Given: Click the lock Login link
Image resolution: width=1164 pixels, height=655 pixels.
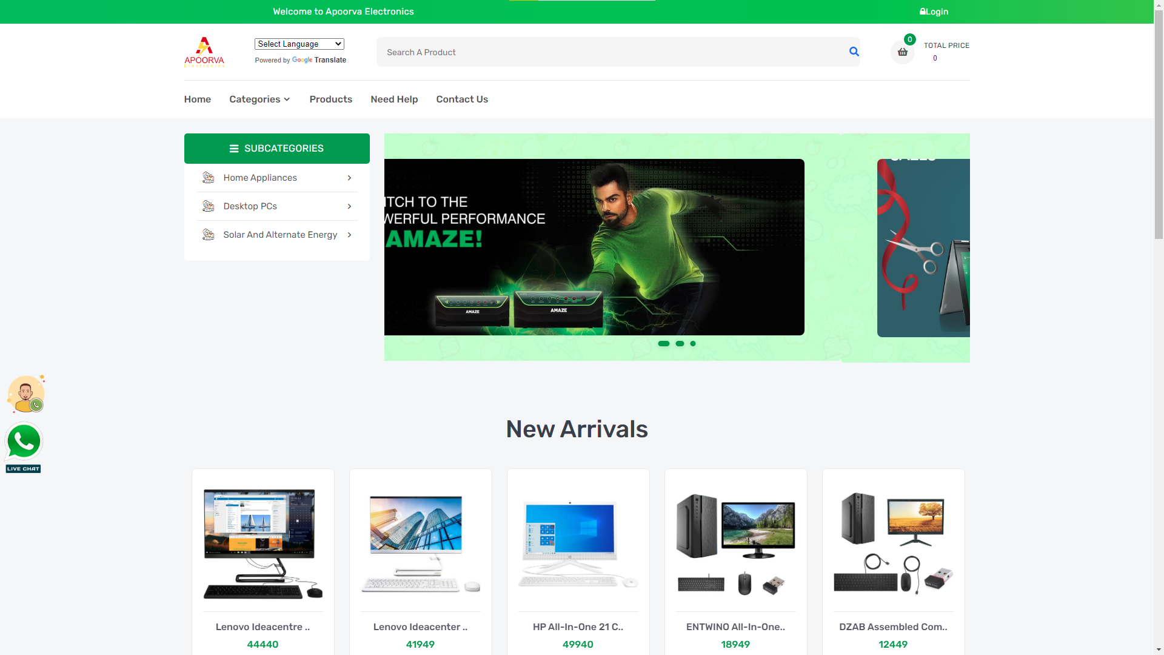Looking at the screenshot, I should coord(934,12).
